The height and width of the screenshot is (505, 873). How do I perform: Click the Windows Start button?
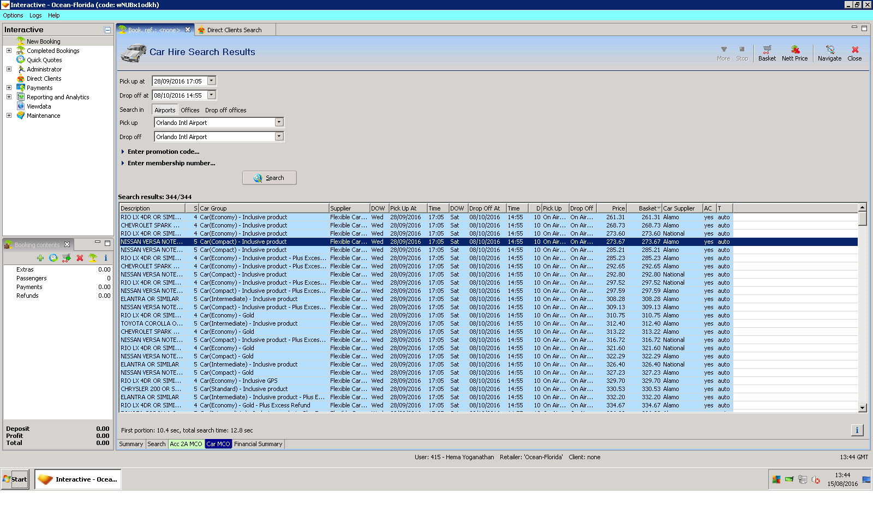15,479
